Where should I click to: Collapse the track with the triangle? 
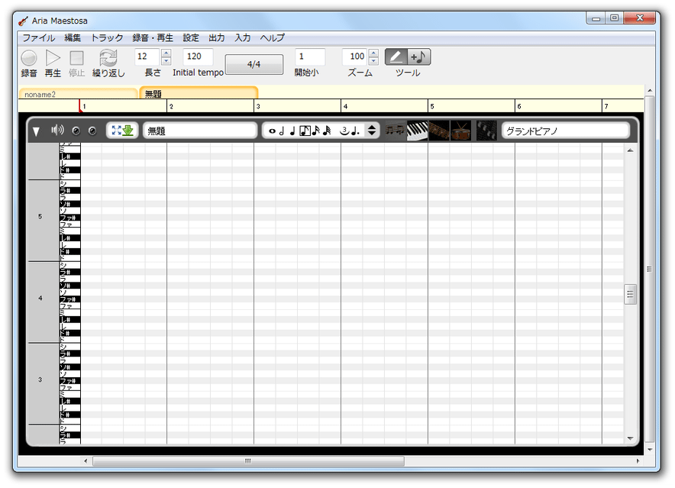point(36,131)
